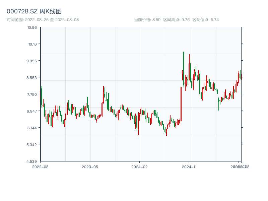
Task: Select the 当前价格 8.59 label
Action: coord(147,20)
